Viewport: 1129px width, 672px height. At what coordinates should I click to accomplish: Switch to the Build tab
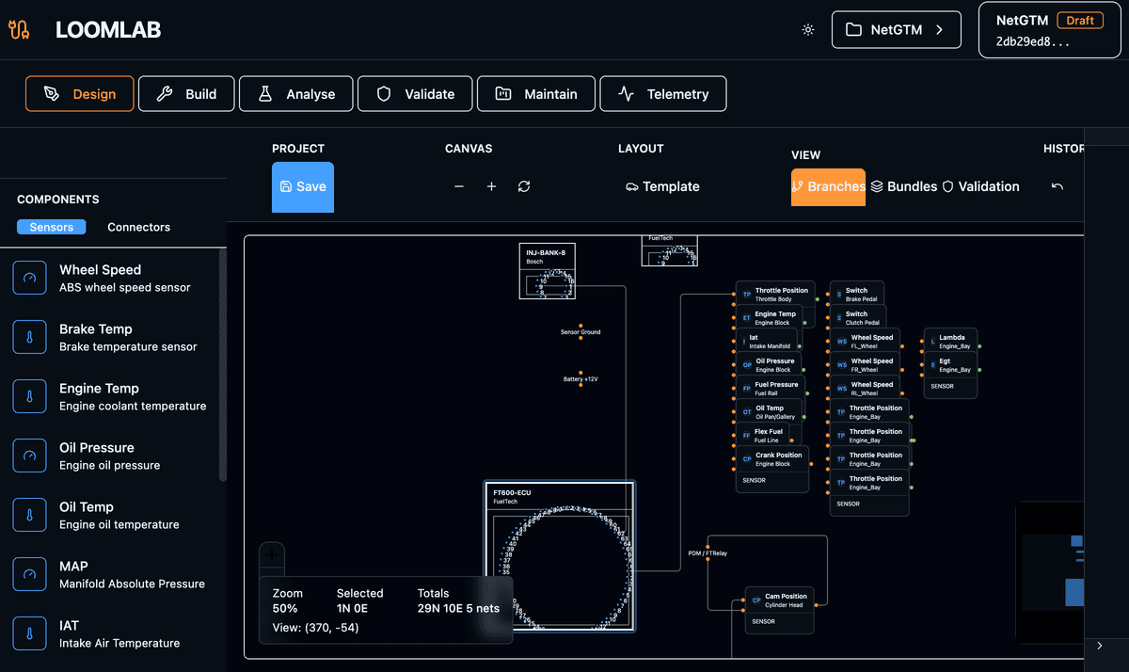tap(185, 93)
